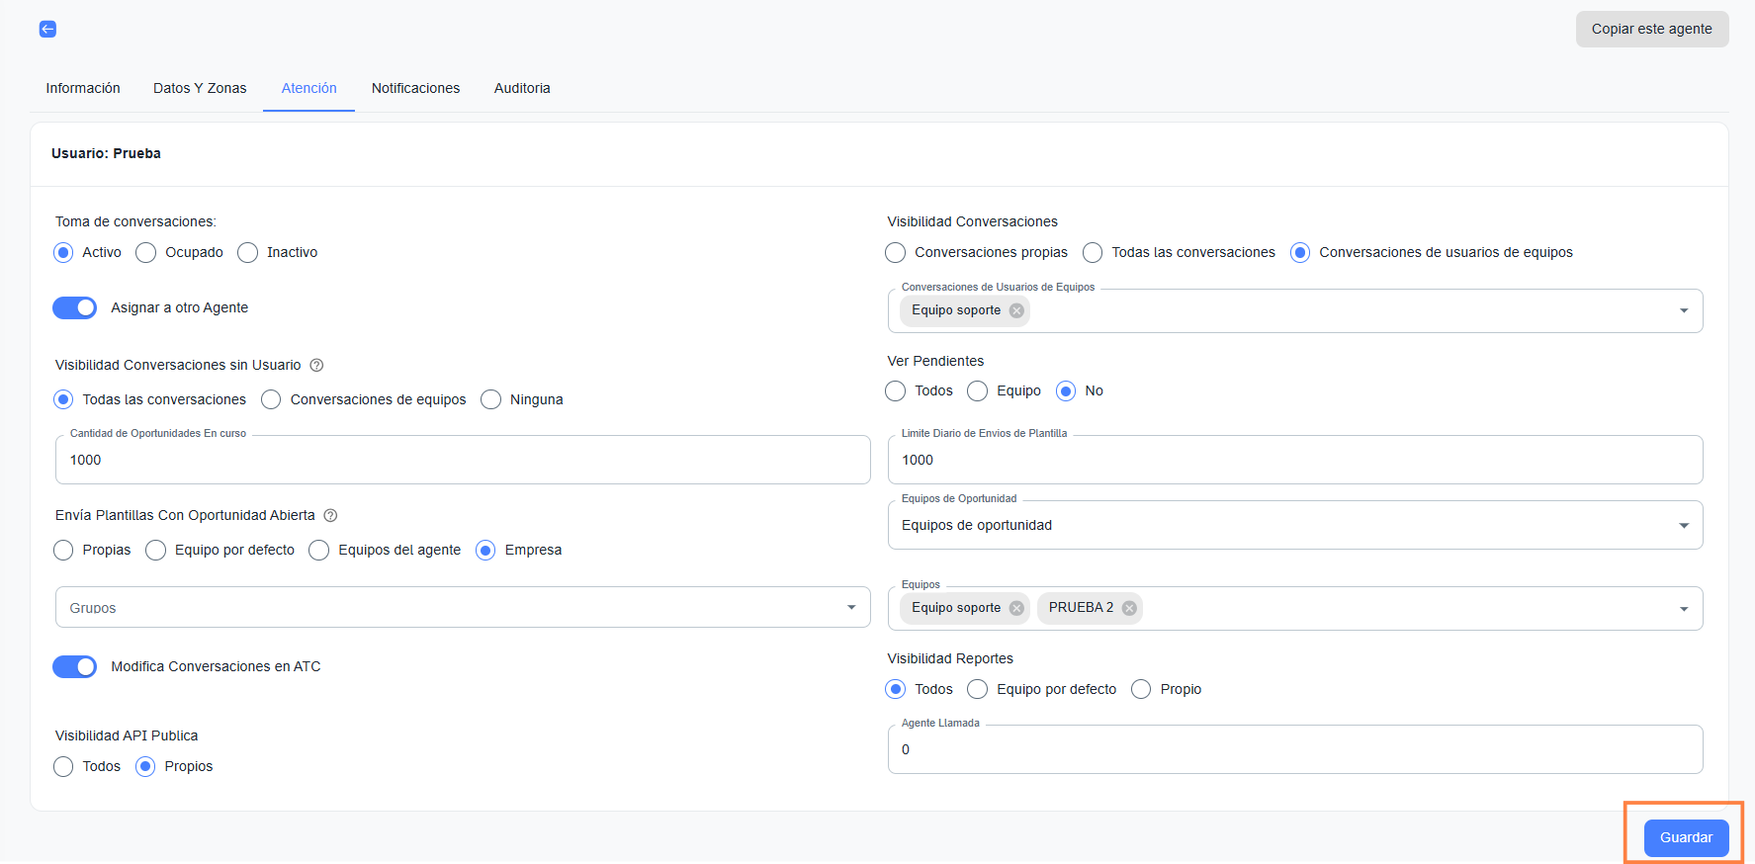Viewport: 1755px width, 864px height.
Task: Expand the Equipos dropdown arrow
Action: point(1683,609)
